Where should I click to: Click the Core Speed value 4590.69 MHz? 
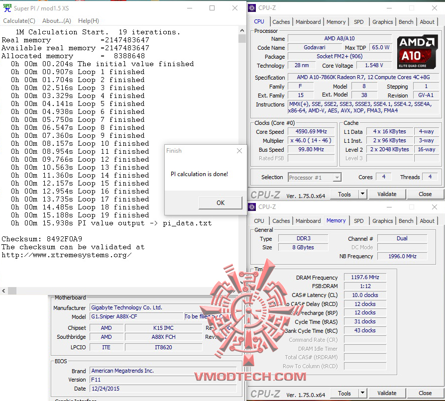click(x=311, y=131)
